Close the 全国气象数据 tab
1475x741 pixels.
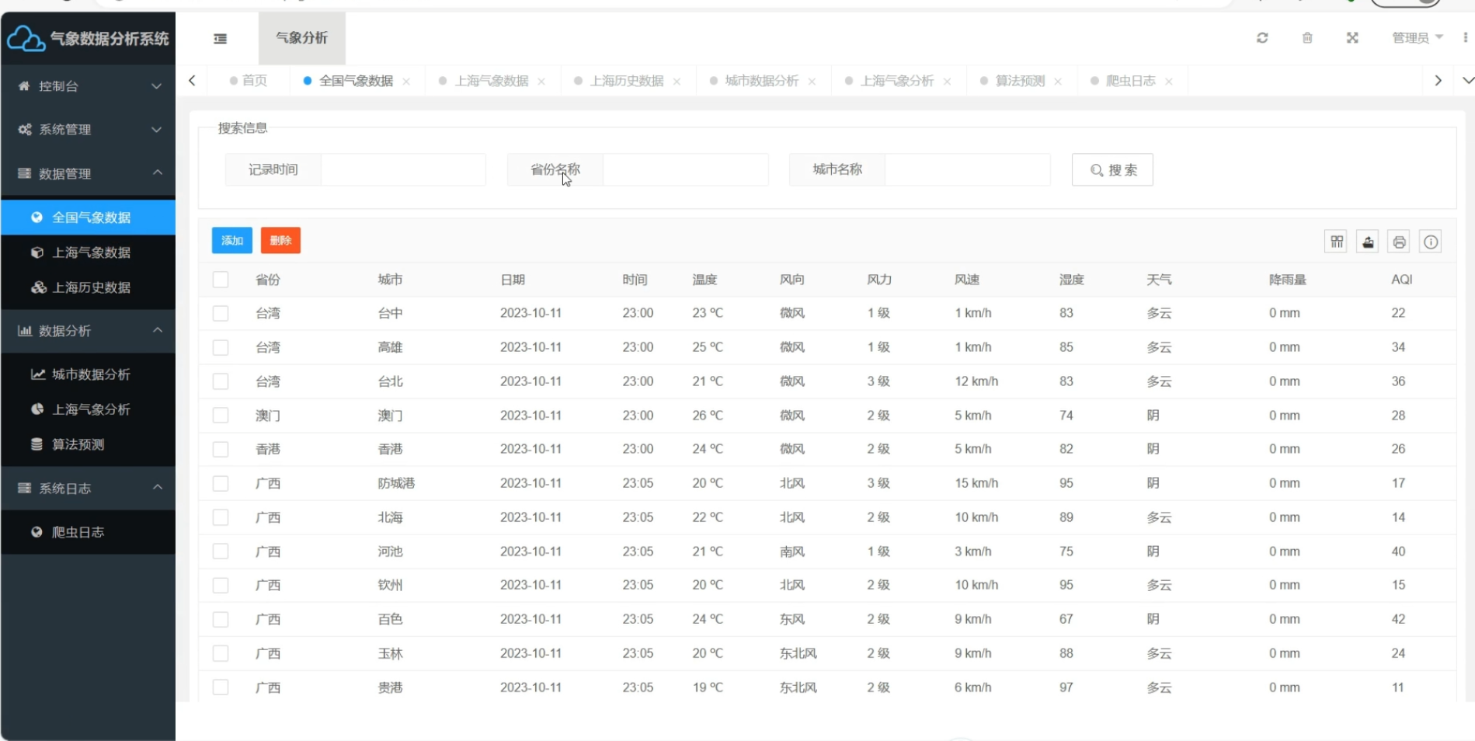[x=406, y=82]
